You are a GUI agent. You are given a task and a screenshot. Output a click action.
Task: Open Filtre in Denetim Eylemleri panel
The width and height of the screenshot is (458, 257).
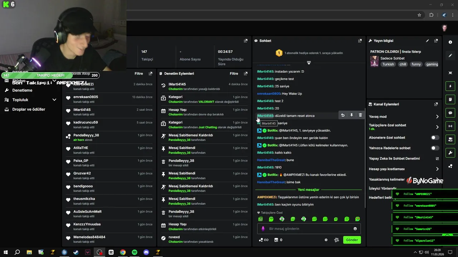pos(234,74)
